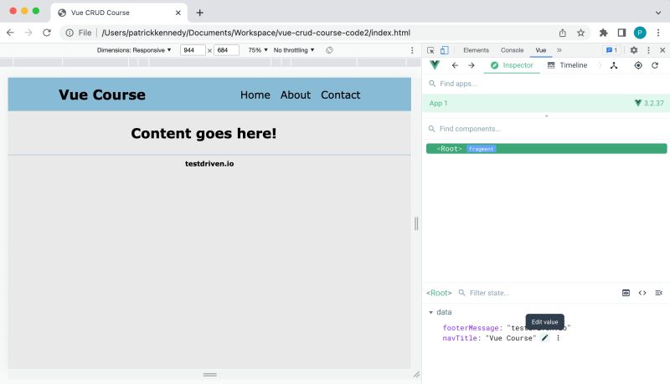
Task: Open the issues counter badge
Action: coord(612,50)
